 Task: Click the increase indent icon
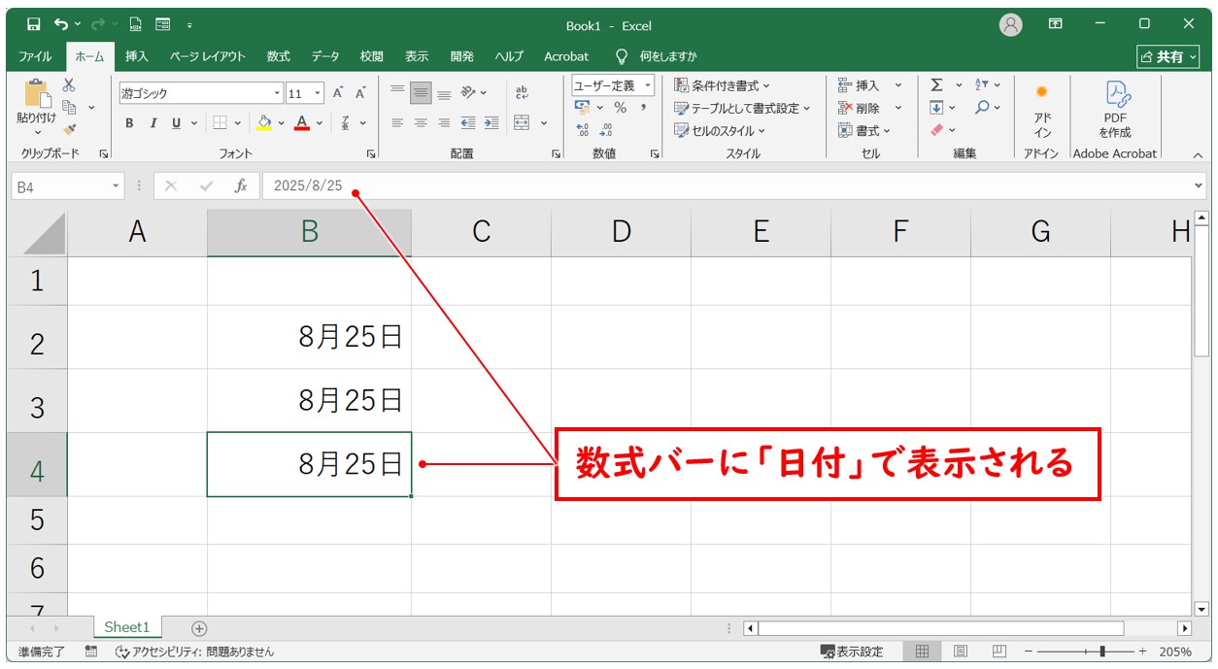click(x=491, y=122)
